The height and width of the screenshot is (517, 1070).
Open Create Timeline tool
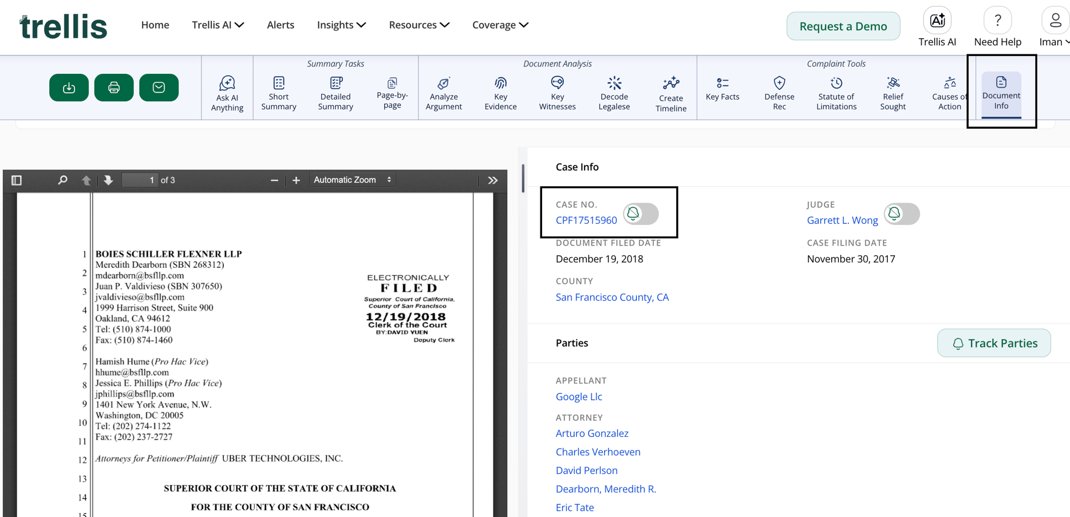tap(671, 94)
